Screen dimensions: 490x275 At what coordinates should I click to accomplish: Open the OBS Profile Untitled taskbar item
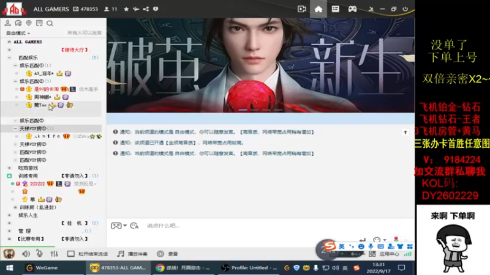click(249, 268)
